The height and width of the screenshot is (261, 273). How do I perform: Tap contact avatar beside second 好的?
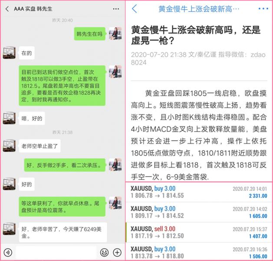9,184
